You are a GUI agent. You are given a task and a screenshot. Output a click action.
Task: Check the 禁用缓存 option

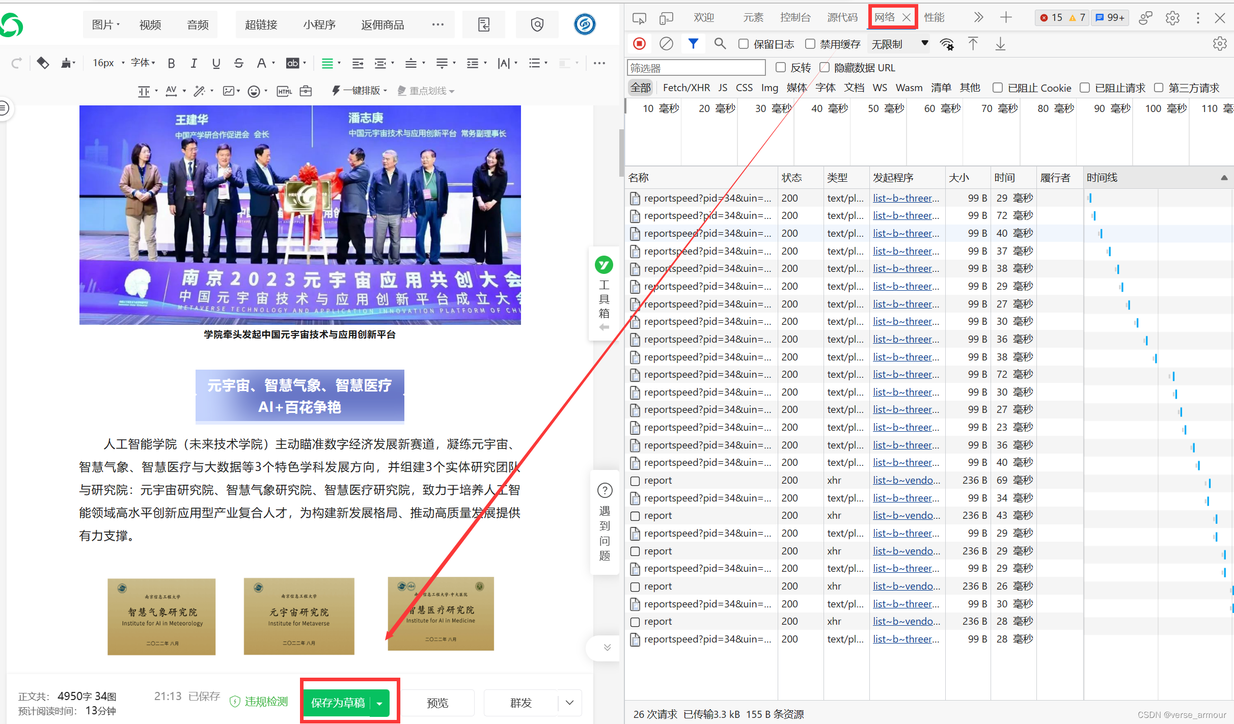click(x=810, y=44)
